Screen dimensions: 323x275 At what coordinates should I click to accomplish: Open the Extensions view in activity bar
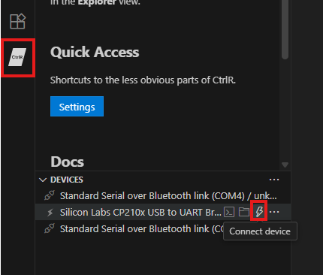click(17, 21)
